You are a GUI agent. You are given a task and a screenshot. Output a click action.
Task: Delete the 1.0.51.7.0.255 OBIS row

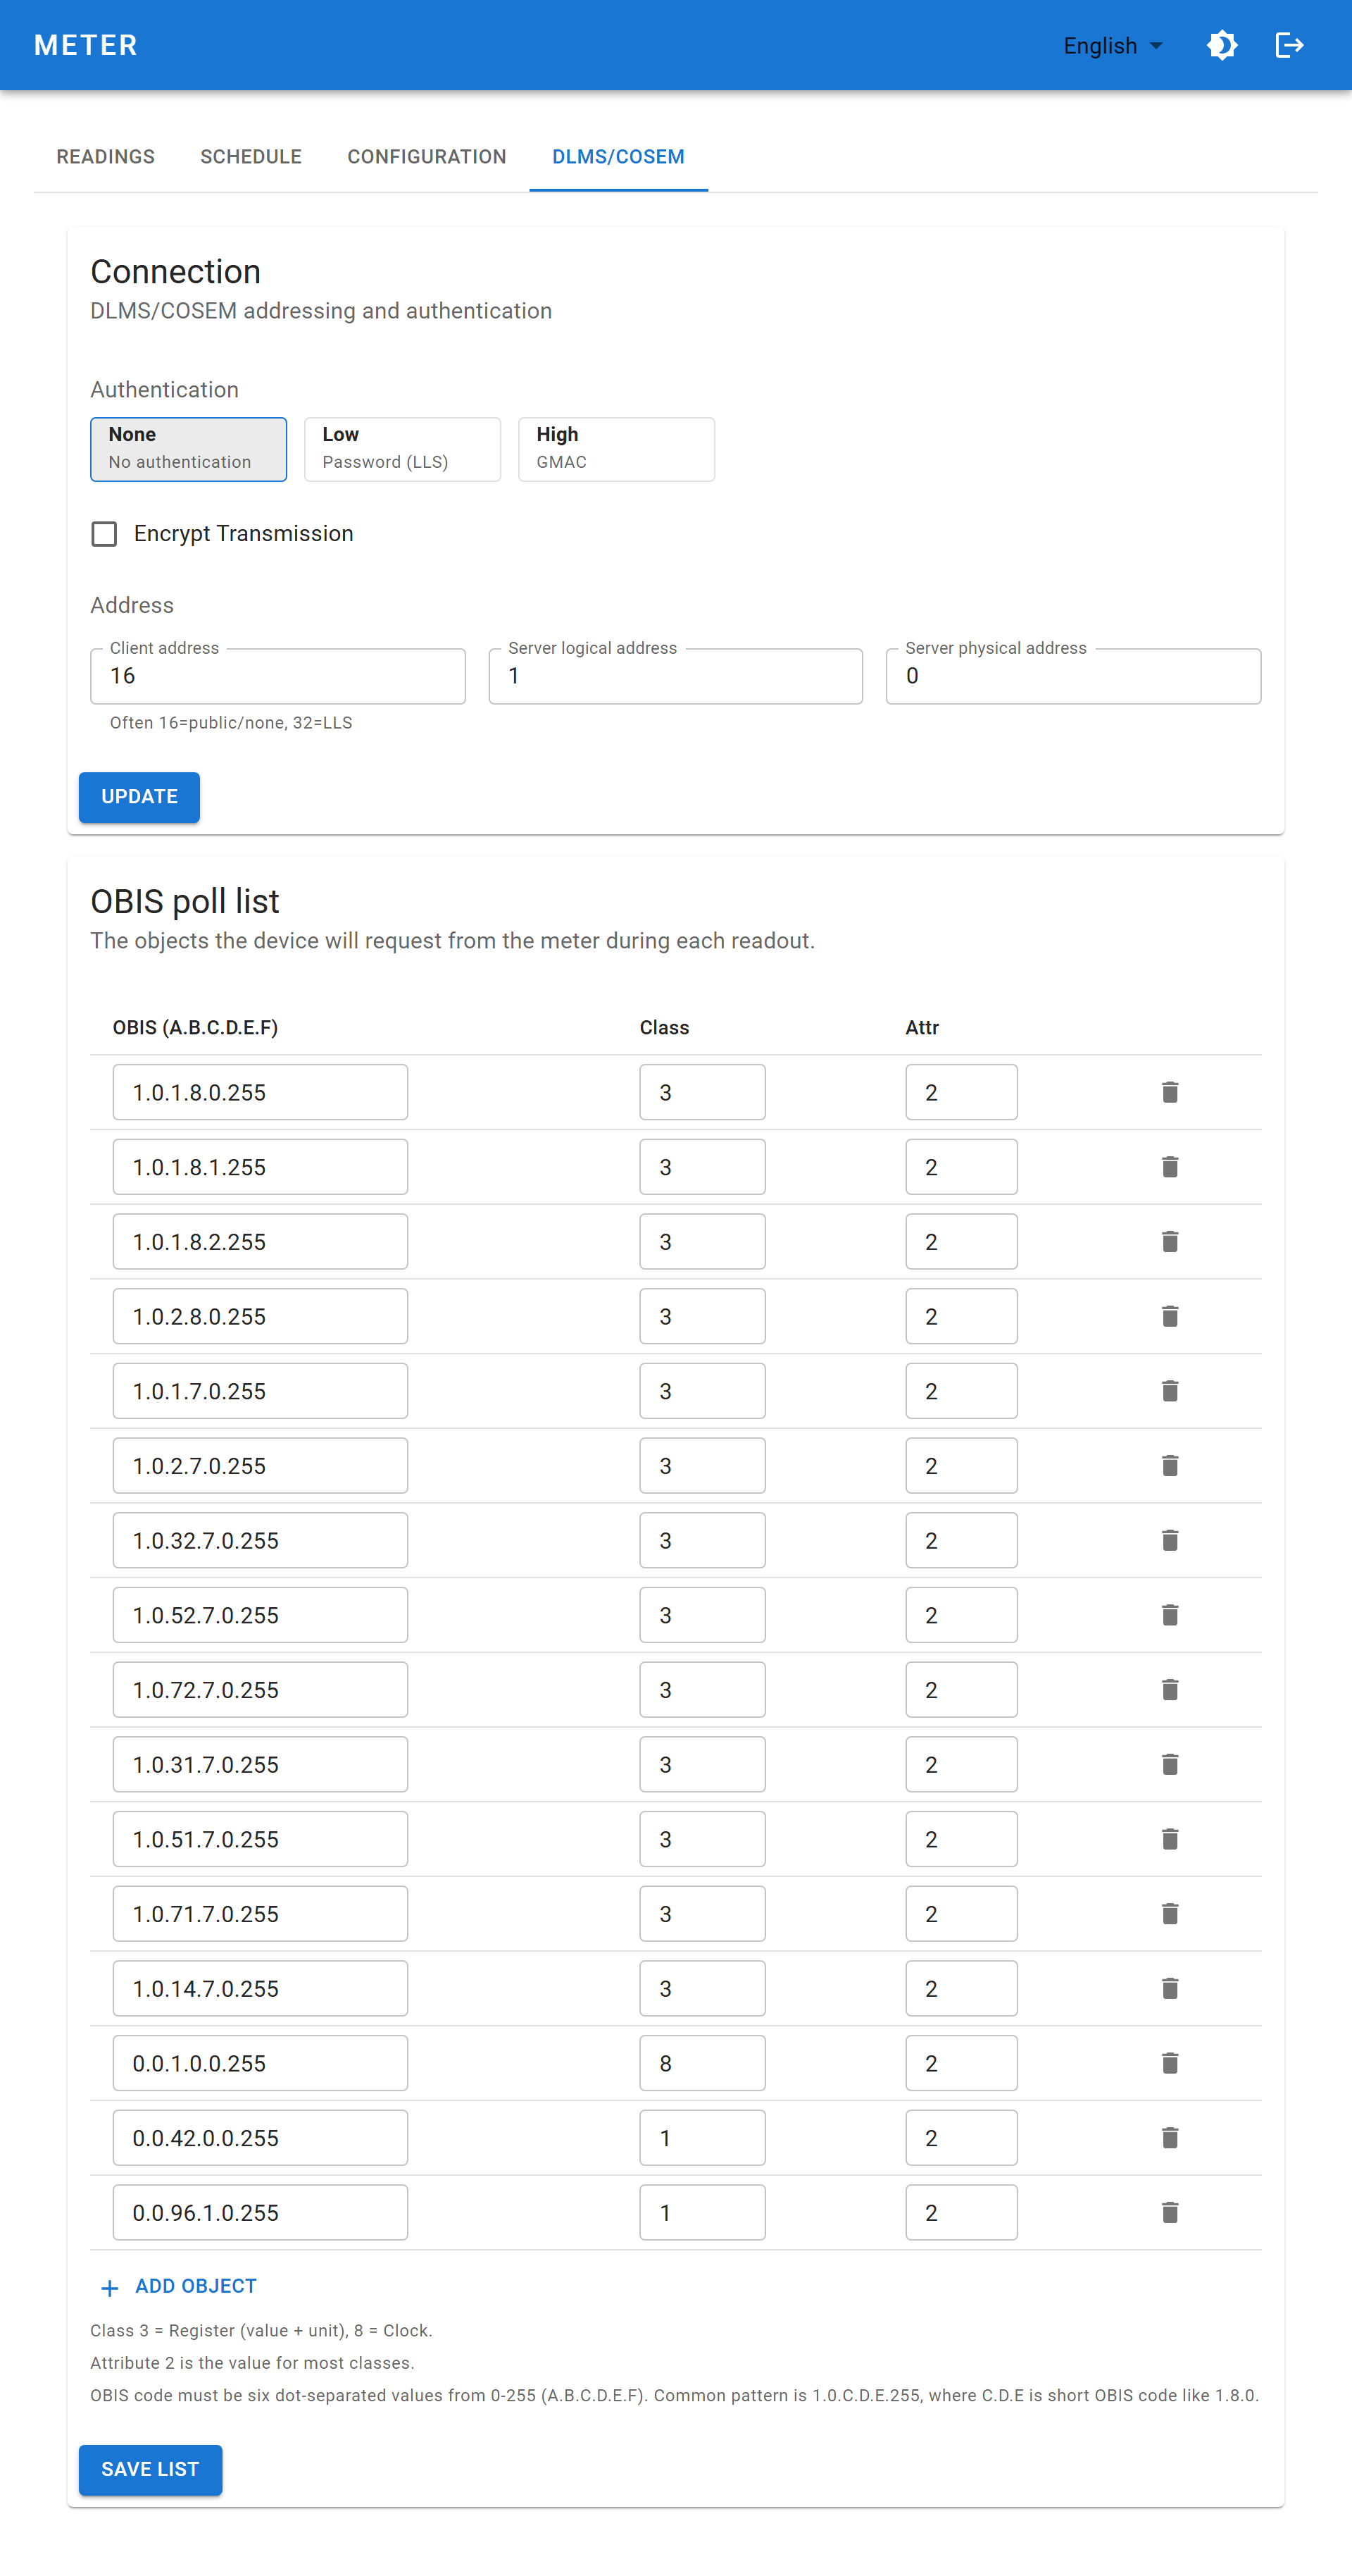tap(1170, 1839)
